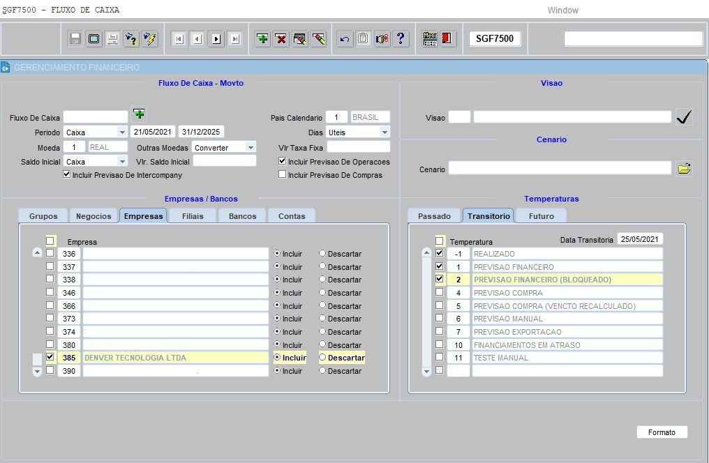
Task: Click the folder icon next to Cenario
Action: pos(684,169)
